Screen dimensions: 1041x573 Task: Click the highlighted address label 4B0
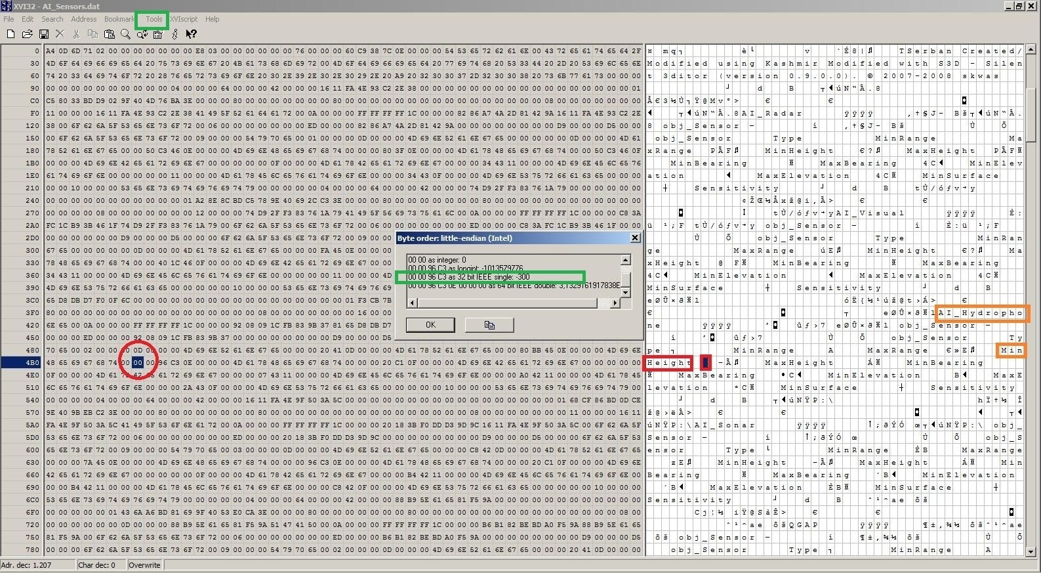point(22,362)
